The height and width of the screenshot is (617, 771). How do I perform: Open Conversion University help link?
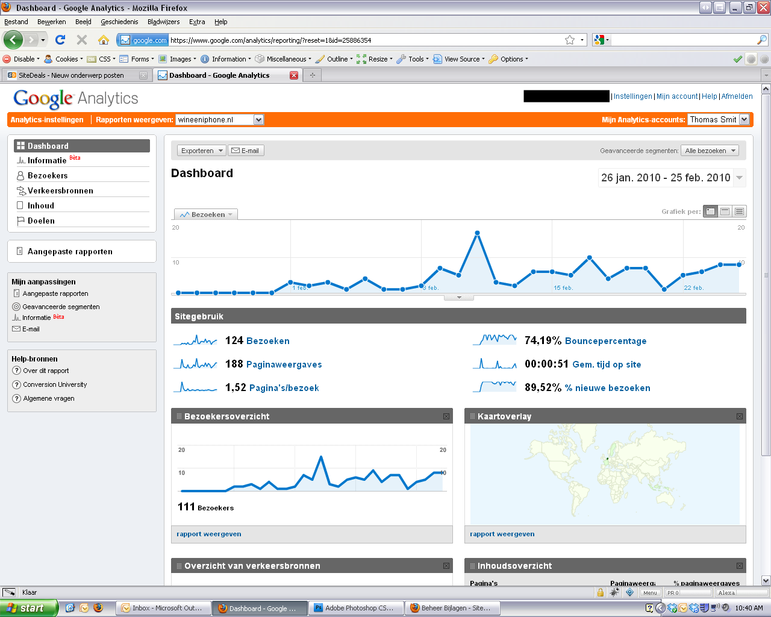(55, 384)
